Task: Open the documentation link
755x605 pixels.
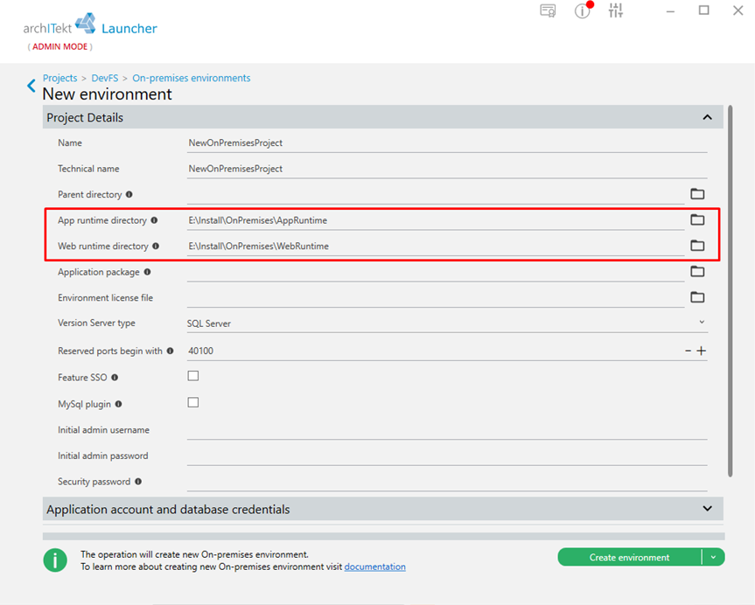Action: pos(374,567)
